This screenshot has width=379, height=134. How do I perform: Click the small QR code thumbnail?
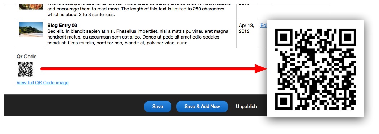25,69
